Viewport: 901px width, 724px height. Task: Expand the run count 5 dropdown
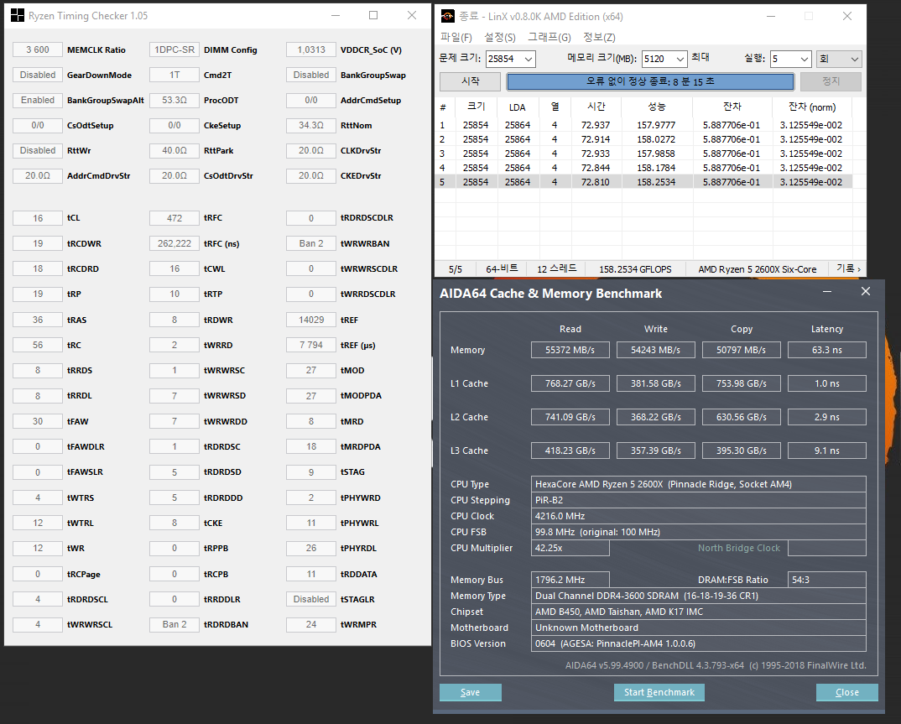(805, 60)
